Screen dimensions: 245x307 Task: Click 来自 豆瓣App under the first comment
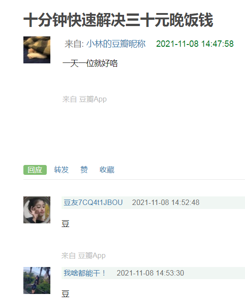(x=84, y=256)
